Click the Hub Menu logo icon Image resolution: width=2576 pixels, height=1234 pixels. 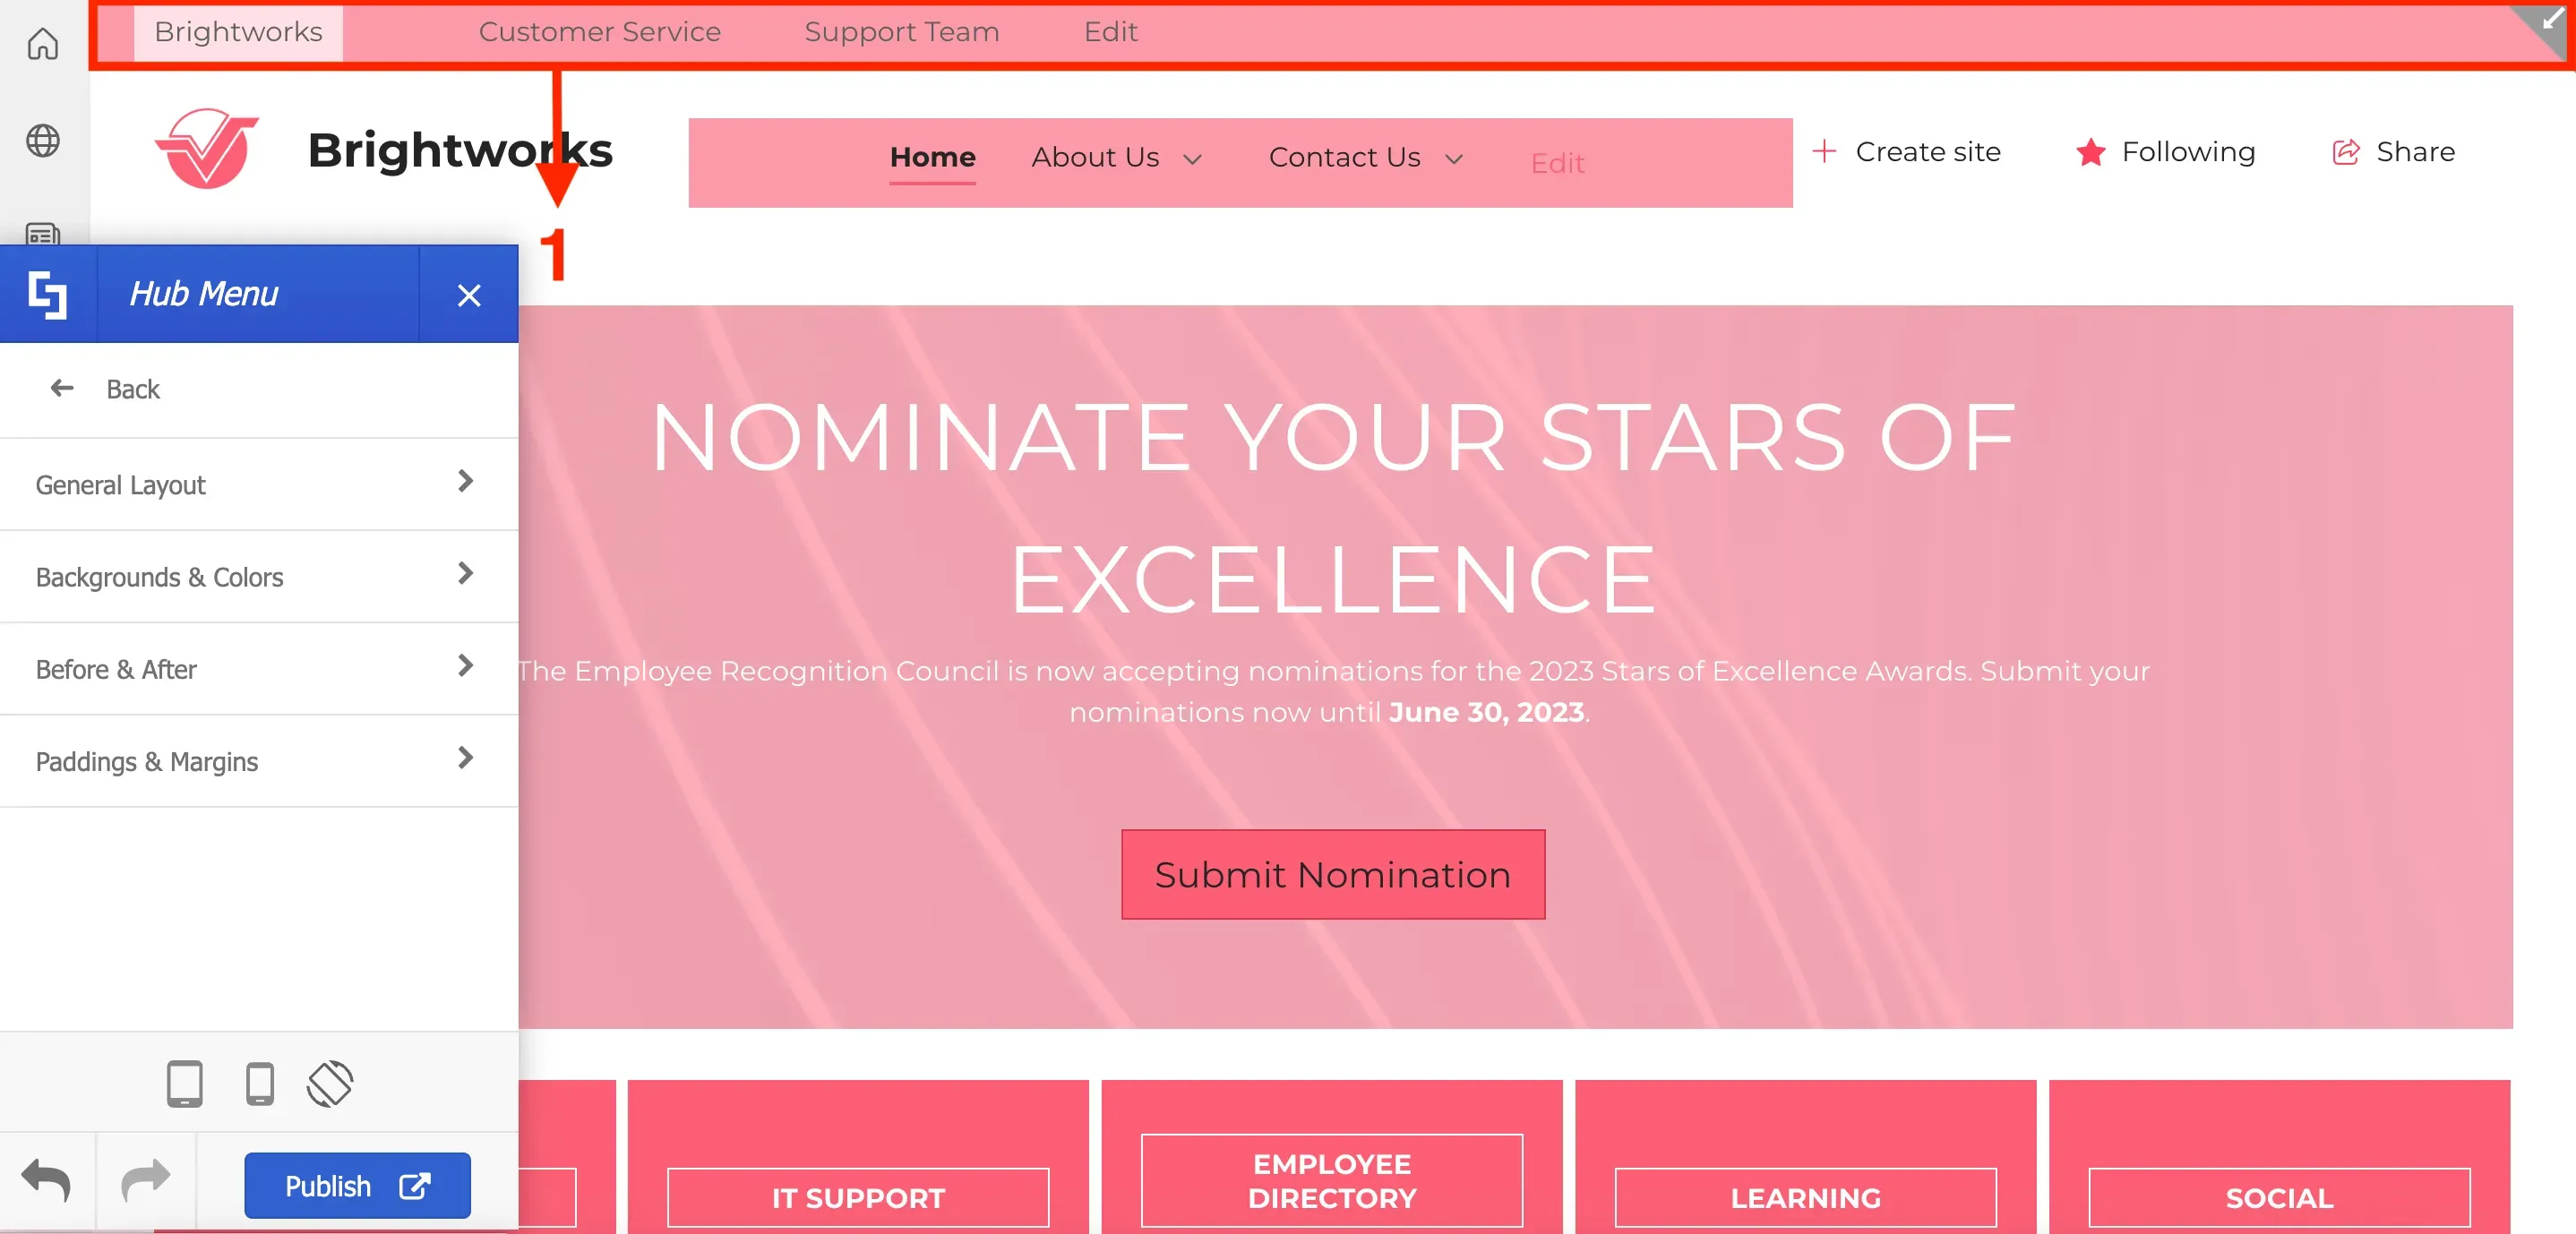tap(47, 295)
